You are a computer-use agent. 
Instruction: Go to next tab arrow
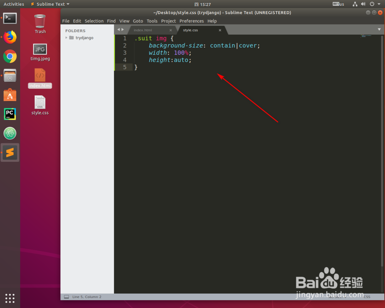pos(122,30)
